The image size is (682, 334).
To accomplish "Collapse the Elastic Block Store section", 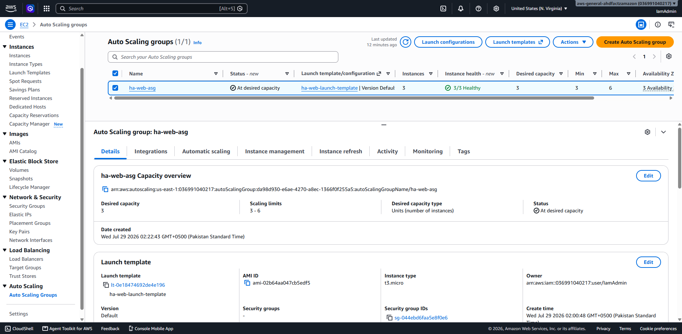I will coord(5,161).
